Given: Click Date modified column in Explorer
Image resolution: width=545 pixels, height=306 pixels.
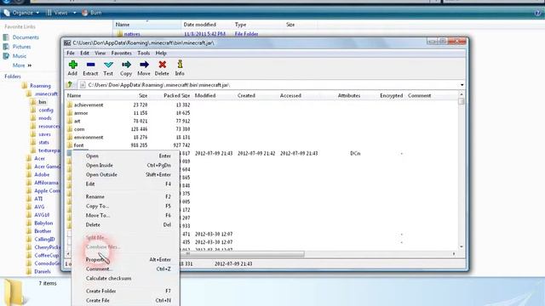Looking at the screenshot, I should (200, 25).
